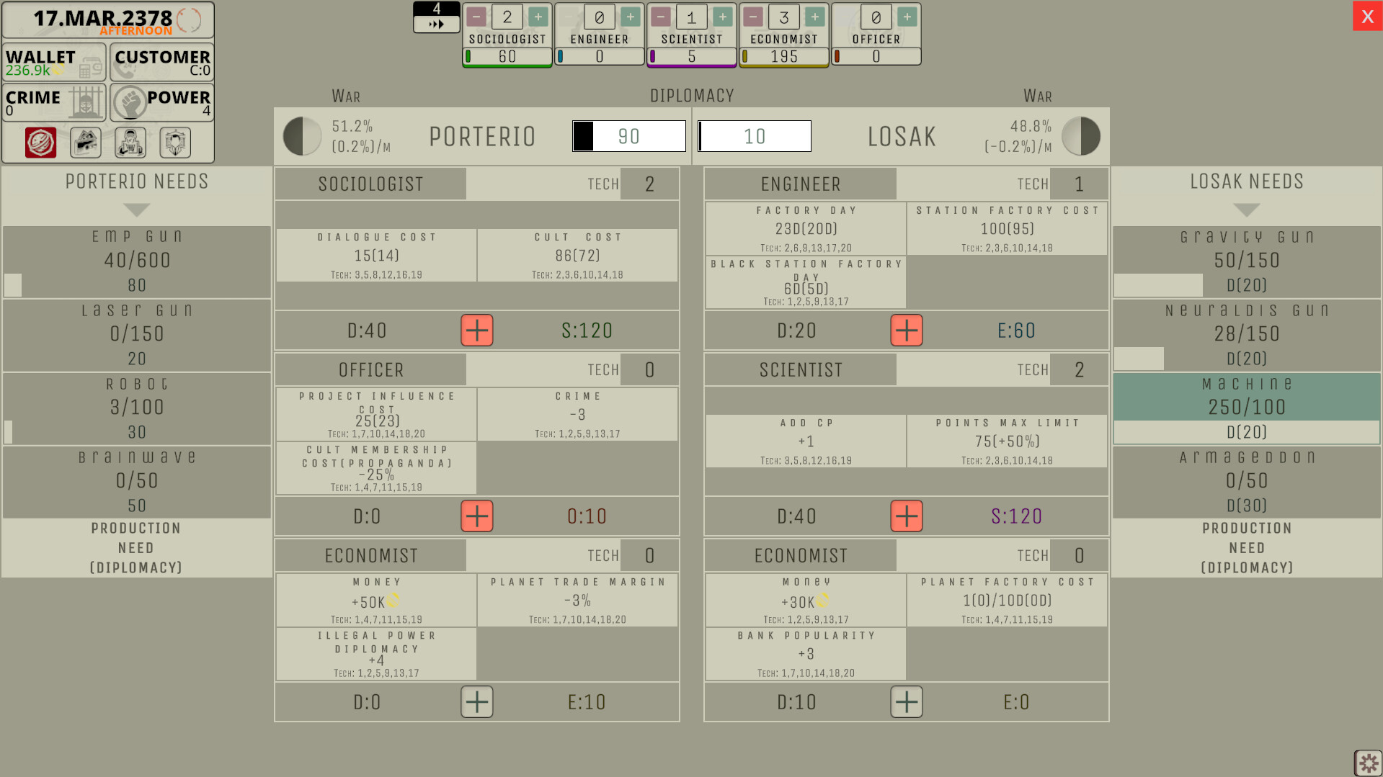The image size is (1383, 777).
Task: Open the red planet emblem panel
Action: tap(40, 143)
